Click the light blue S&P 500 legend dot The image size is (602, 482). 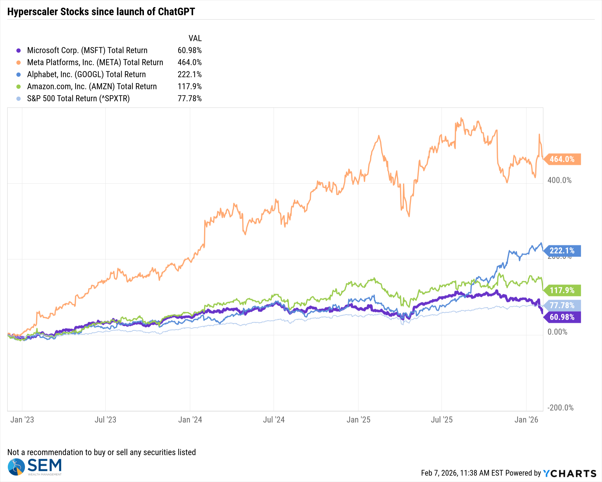point(19,99)
